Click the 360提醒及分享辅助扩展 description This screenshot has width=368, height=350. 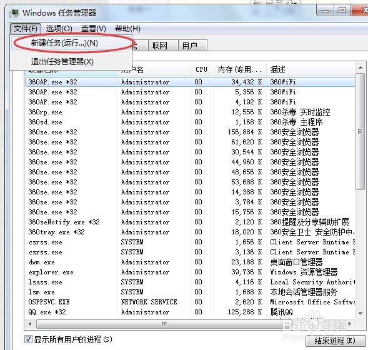pyautogui.click(x=309, y=222)
